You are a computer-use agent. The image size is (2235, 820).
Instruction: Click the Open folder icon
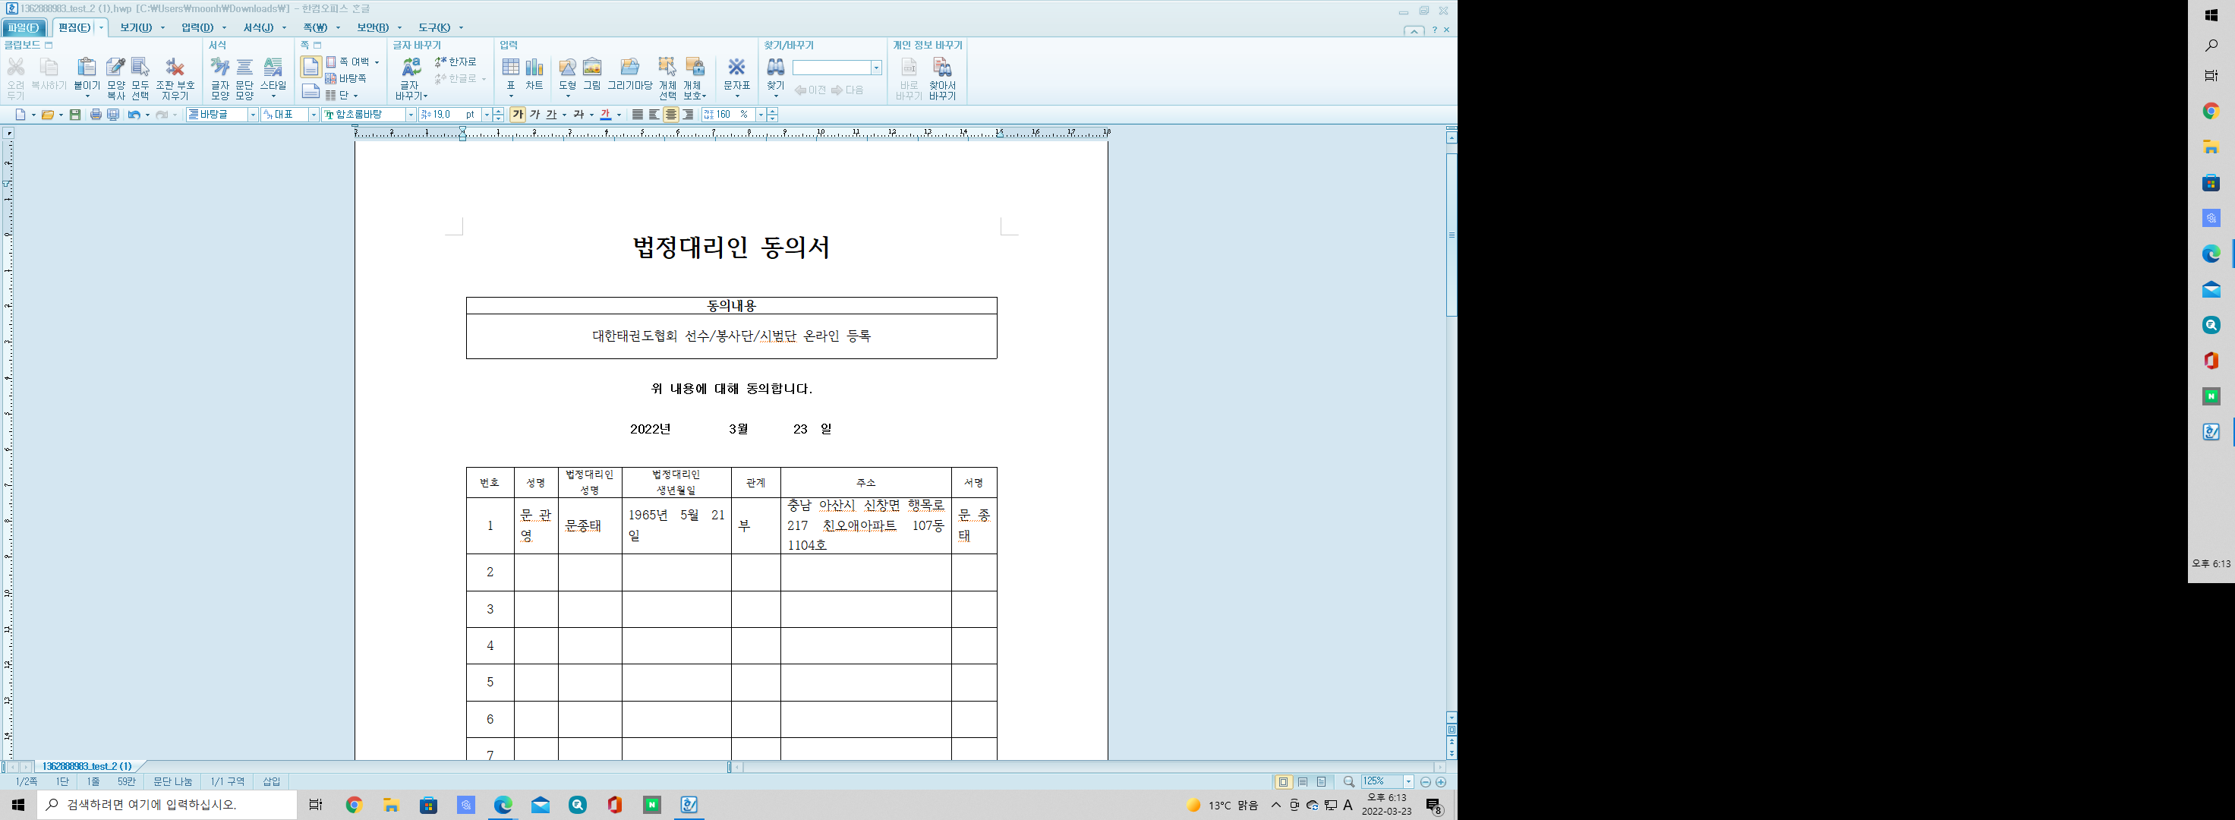pos(48,115)
